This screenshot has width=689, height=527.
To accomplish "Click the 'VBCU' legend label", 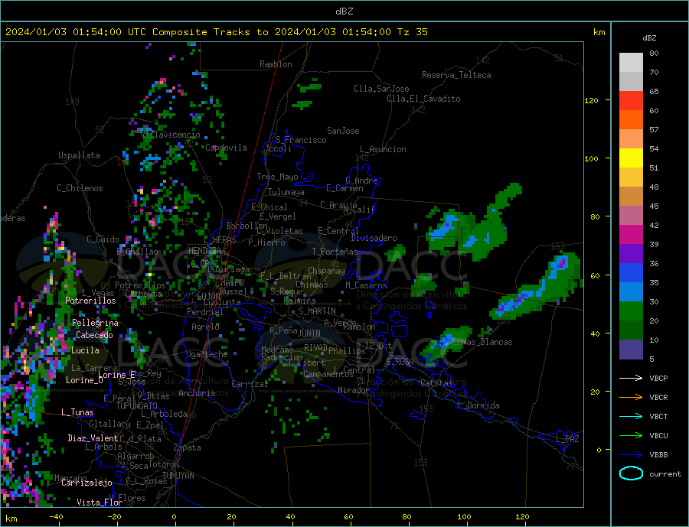I will (658, 436).
